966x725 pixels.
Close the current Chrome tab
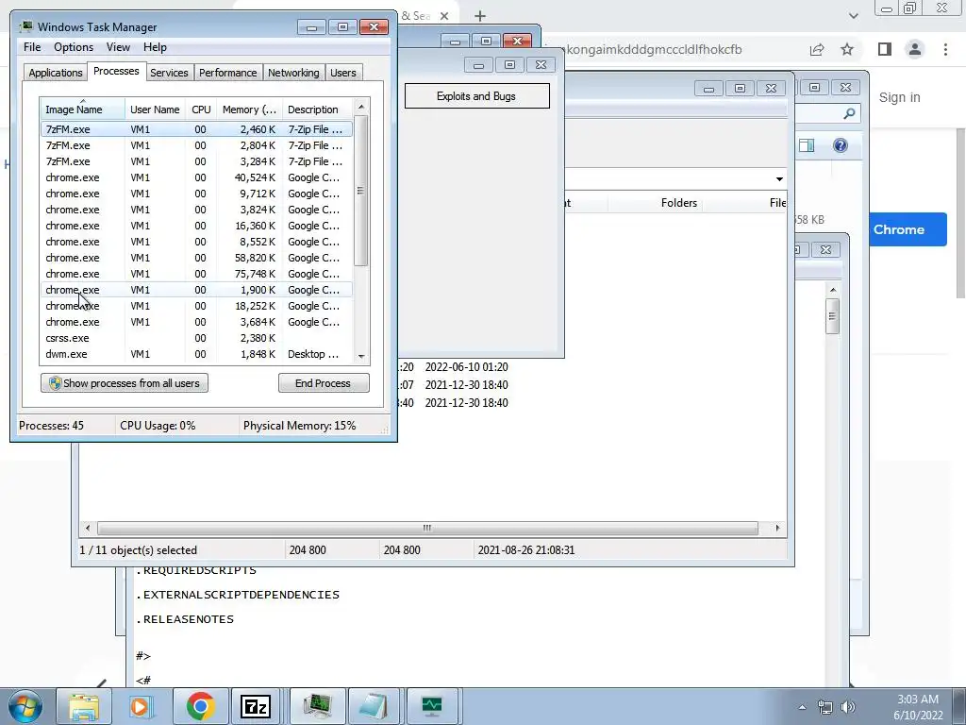coord(444,16)
